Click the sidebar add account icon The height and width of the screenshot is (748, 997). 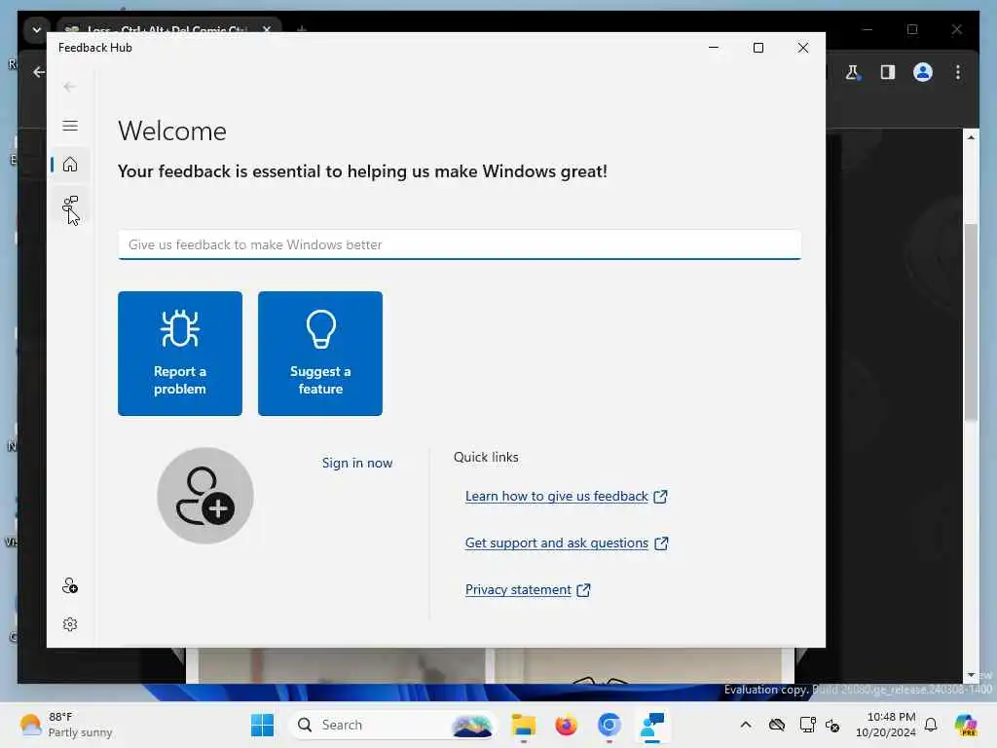click(x=70, y=585)
